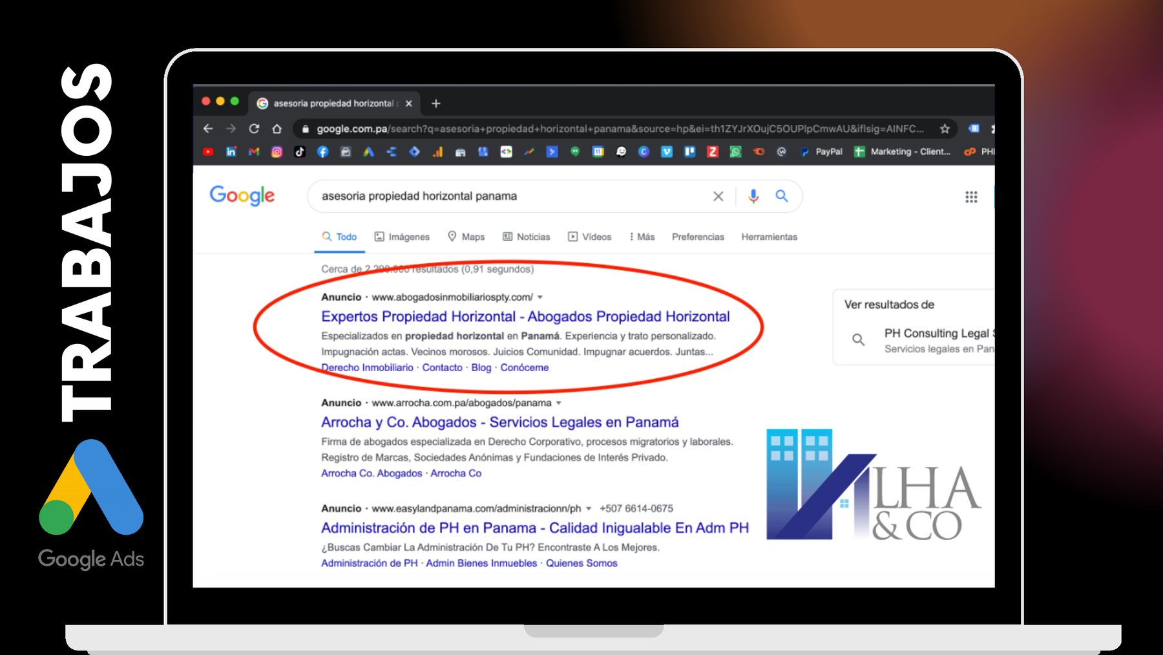Reload the page with the refresh icon

click(x=254, y=129)
